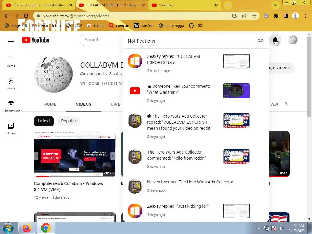Open the win7iso bookmark
The width and height of the screenshot is (312, 234).
click(144, 26)
